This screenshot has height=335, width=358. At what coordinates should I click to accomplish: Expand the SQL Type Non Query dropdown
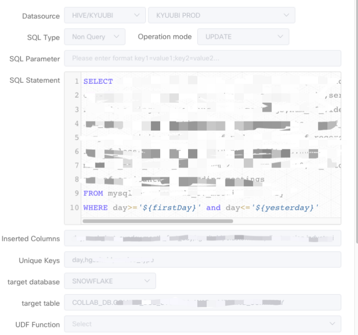coord(94,37)
